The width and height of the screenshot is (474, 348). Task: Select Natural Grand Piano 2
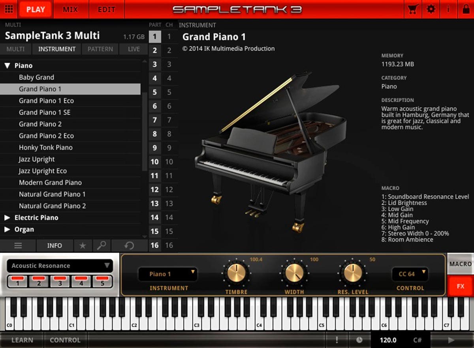[70, 206]
